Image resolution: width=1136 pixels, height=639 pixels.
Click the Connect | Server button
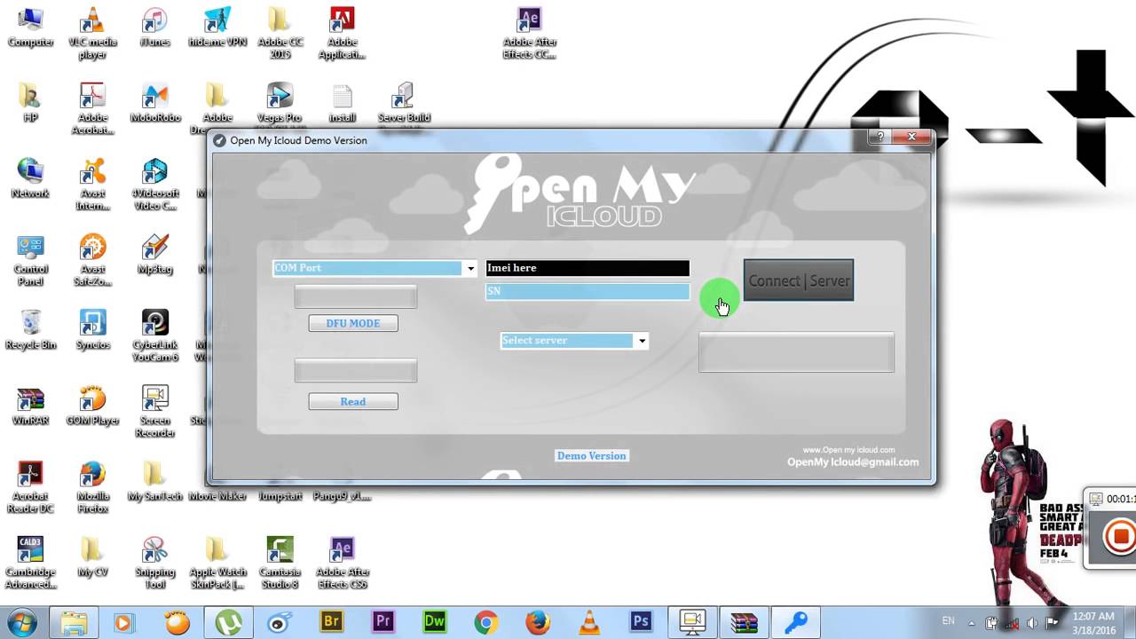pyautogui.click(x=799, y=280)
